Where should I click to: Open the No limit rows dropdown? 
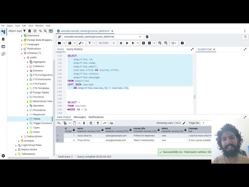pyautogui.click(x=107, y=43)
